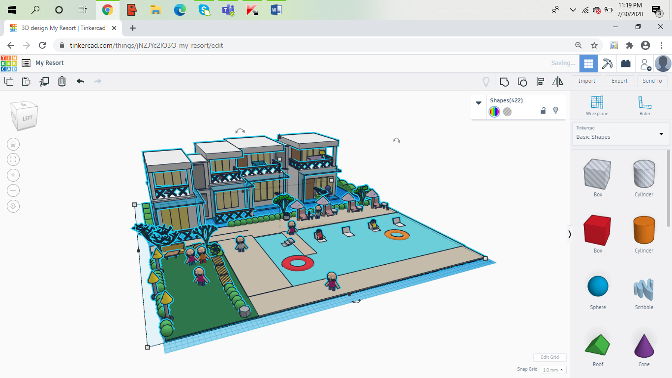The height and width of the screenshot is (378, 672).
Task: Show hidden system tray icons
Action: [573, 10]
